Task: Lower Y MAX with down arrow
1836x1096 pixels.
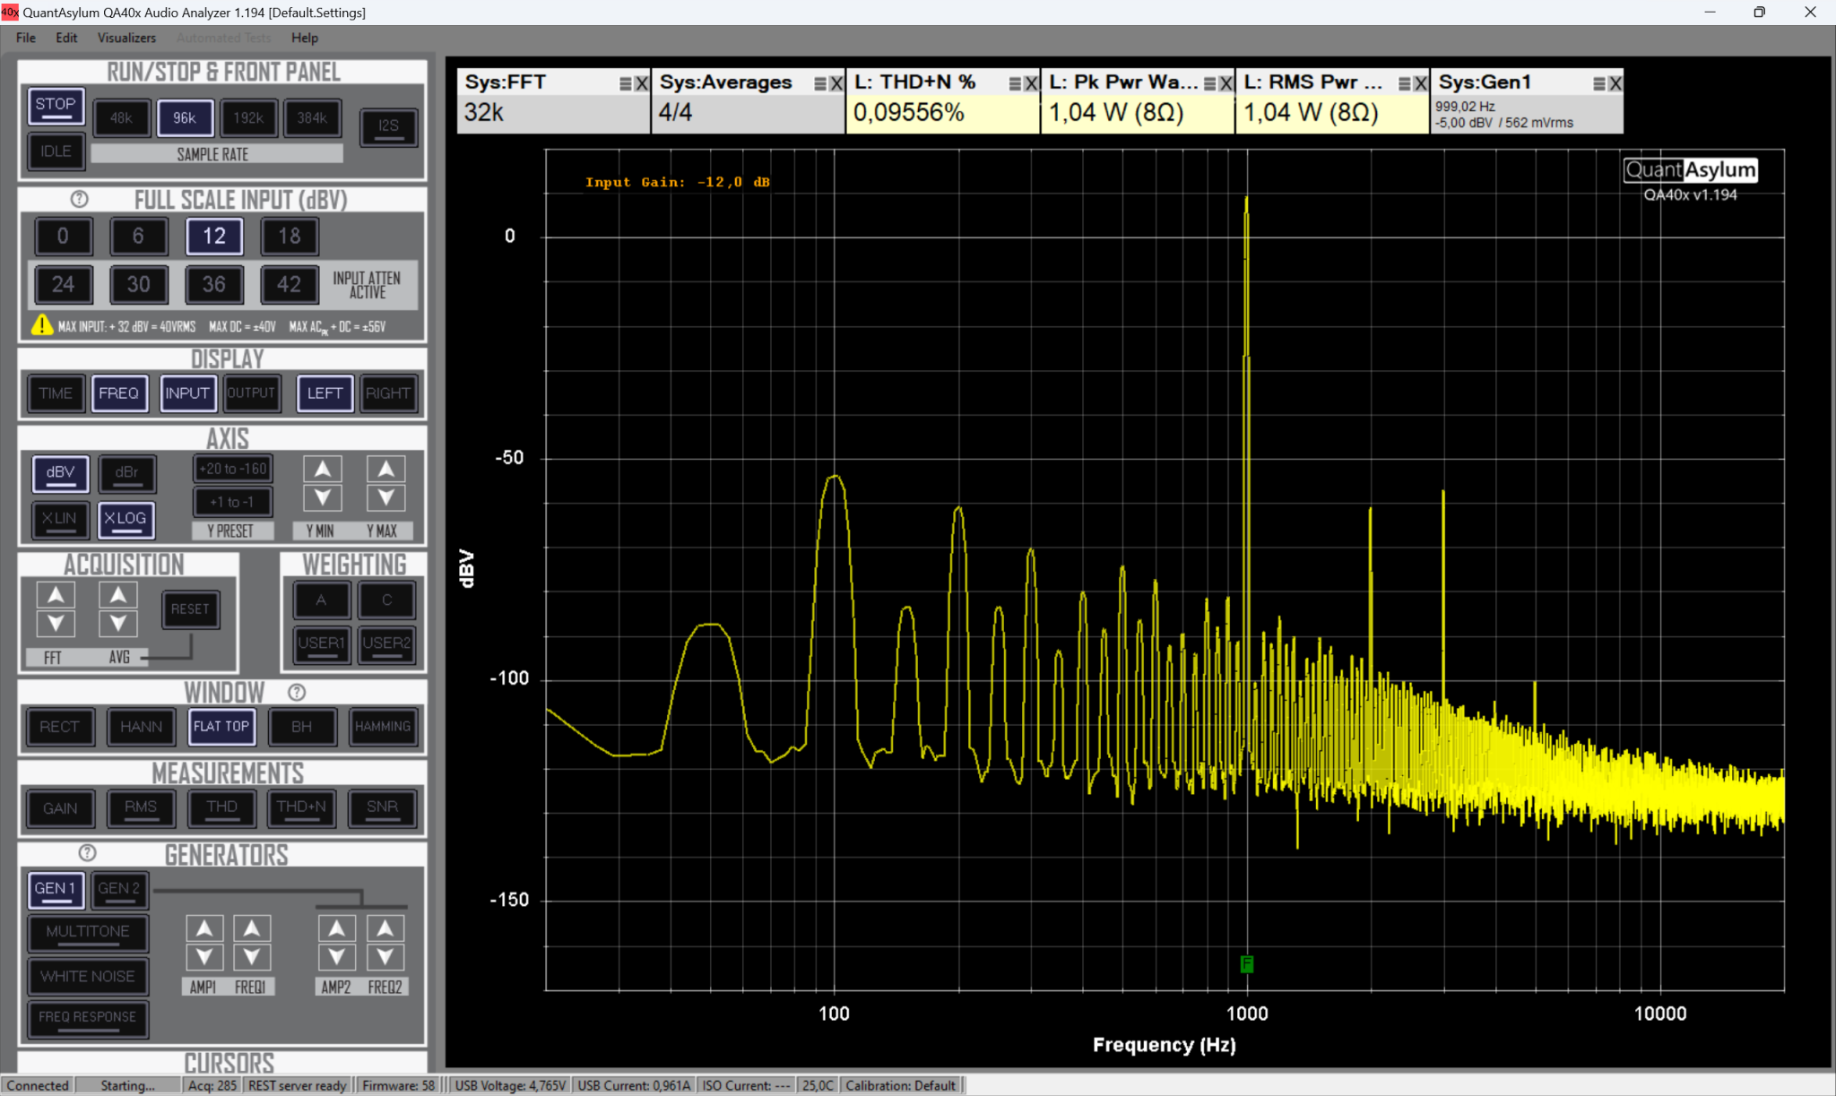Action: coord(385,497)
